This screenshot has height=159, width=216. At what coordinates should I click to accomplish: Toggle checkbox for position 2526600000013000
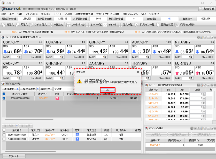pyautogui.click(x=4, y=98)
